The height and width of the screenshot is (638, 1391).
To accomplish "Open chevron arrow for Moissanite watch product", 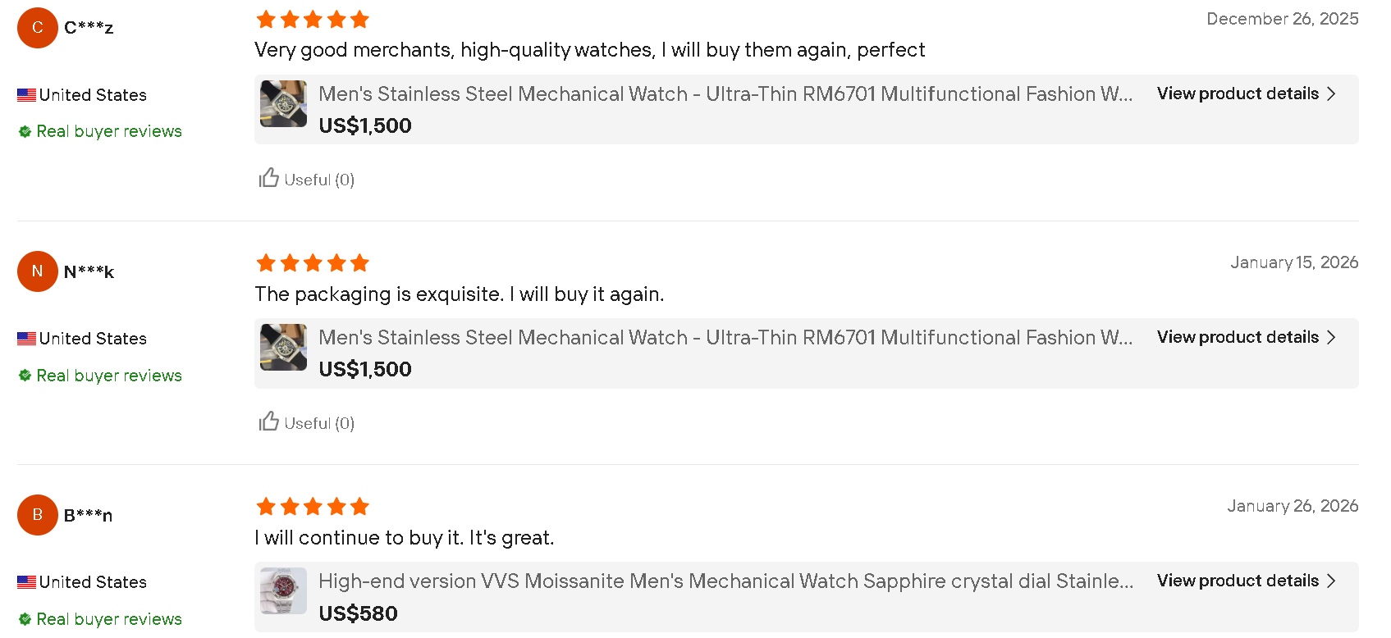I will coord(1331,581).
